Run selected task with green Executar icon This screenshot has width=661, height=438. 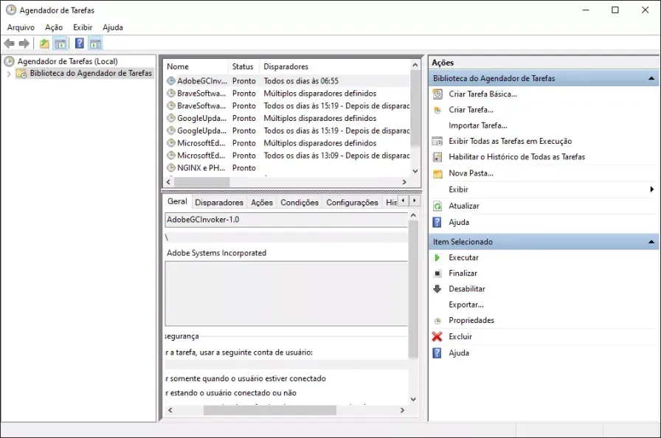pyautogui.click(x=437, y=257)
